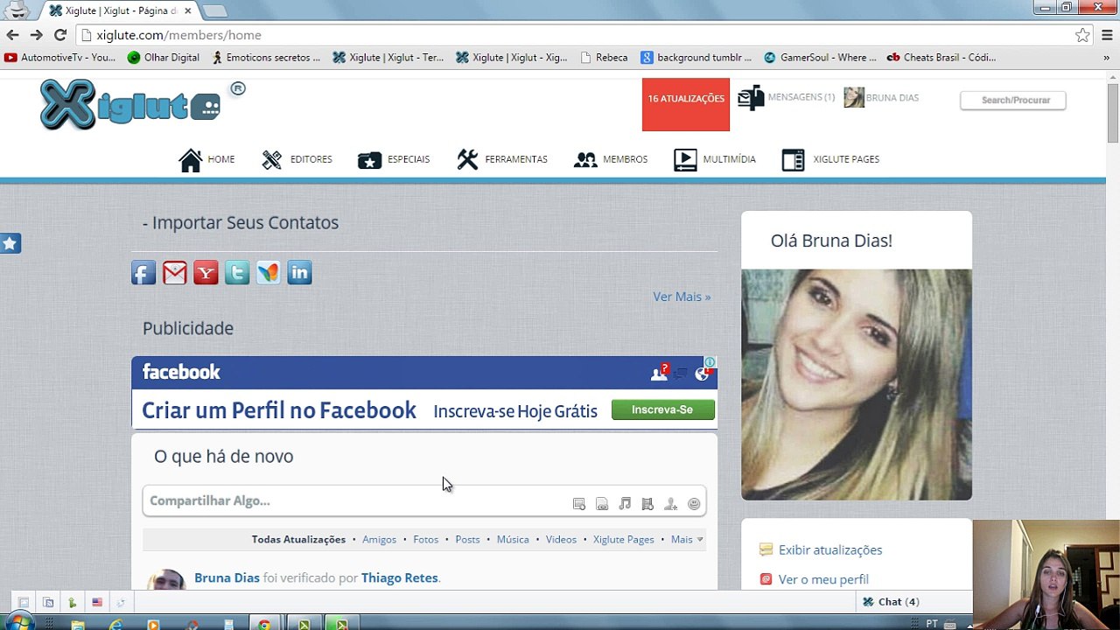The width and height of the screenshot is (1120, 630).
Task: Import contacts from Facebook
Action: click(x=143, y=273)
